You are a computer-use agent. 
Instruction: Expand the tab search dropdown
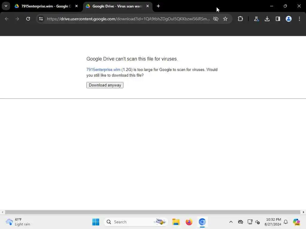(x=6, y=6)
